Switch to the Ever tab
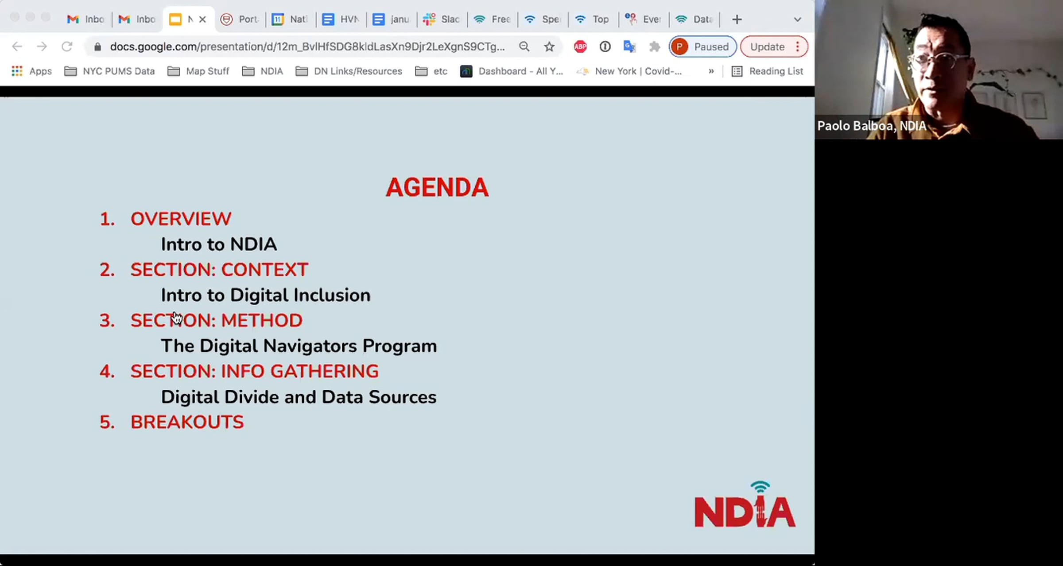 point(644,19)
